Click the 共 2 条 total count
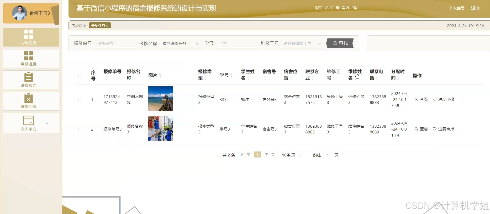Image resolution: width=490 pixels, height=214 pixels. tap(229, 155)
